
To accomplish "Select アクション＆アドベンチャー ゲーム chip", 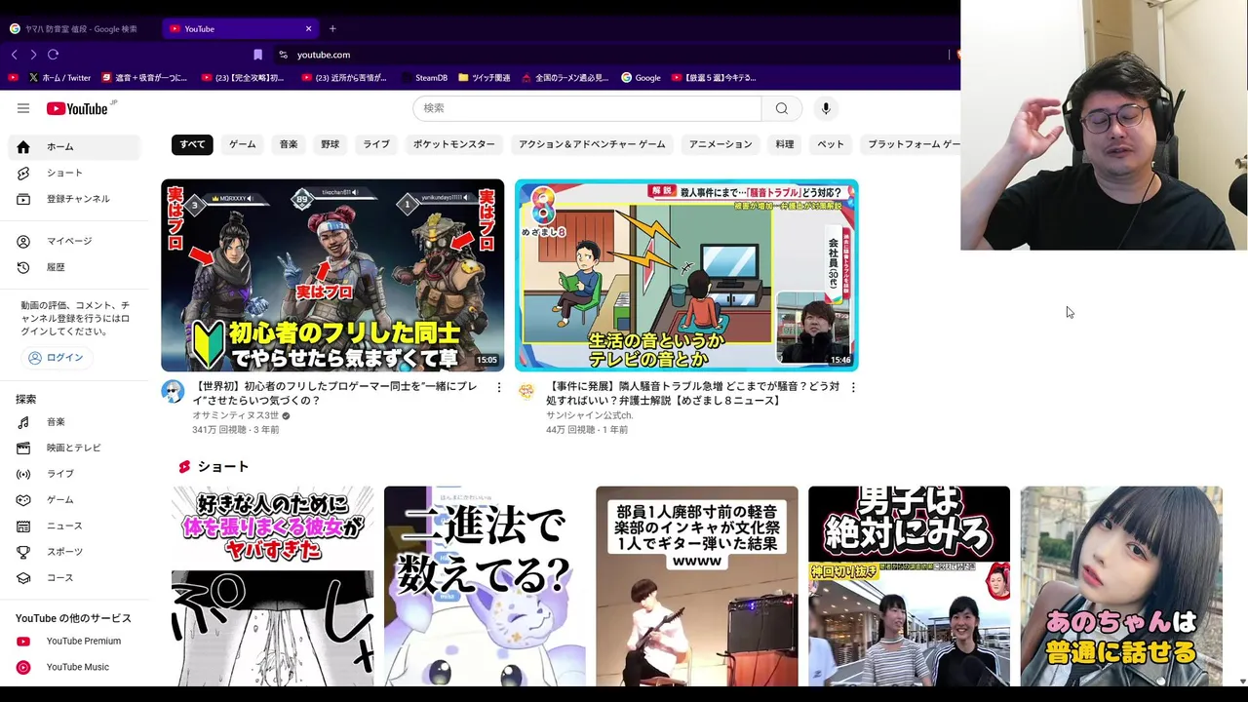I will point(592,144).
